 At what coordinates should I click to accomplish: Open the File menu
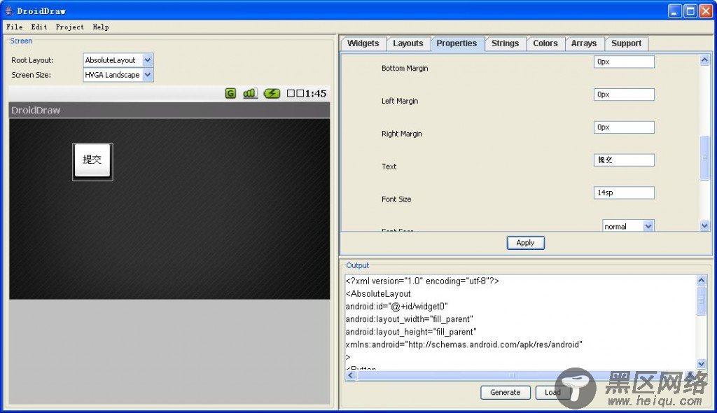[x=15, y=27]
